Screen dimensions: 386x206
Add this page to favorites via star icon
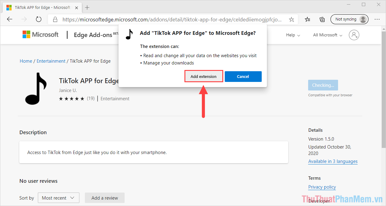291,19
